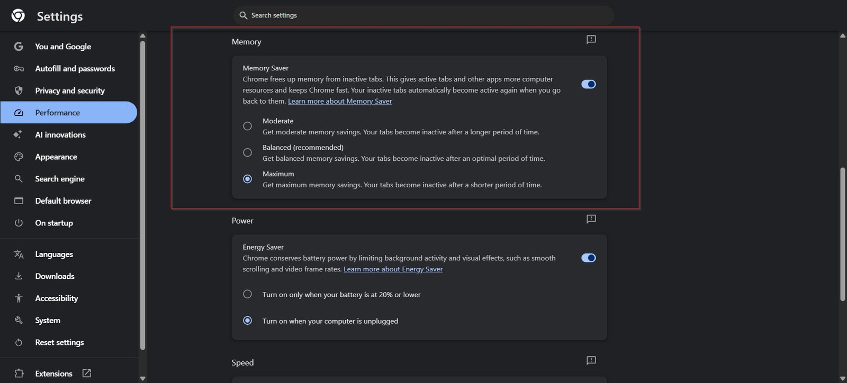Open Accessibility settings
The image size is (847, 383).
[69, 298]
